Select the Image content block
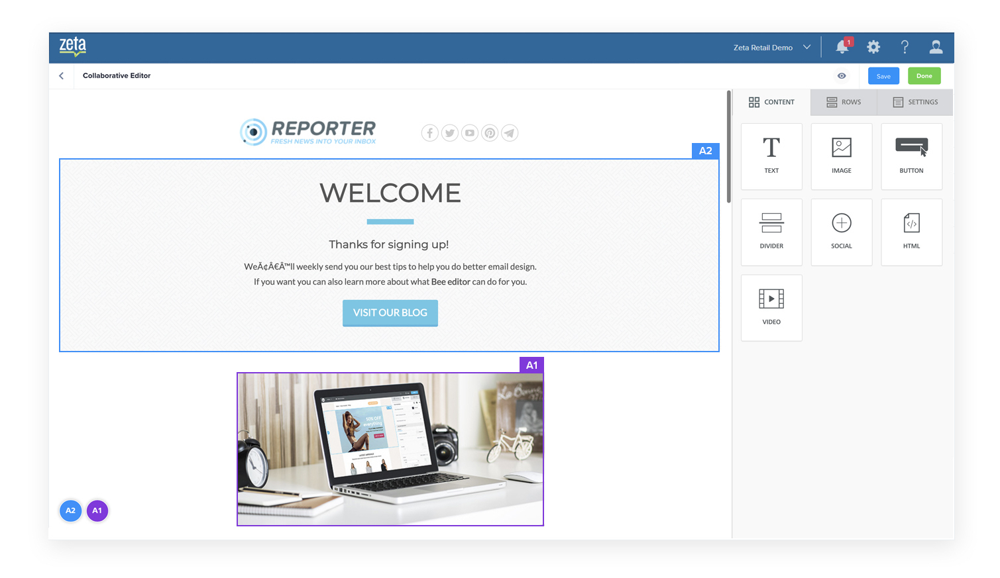 point(841,156)
